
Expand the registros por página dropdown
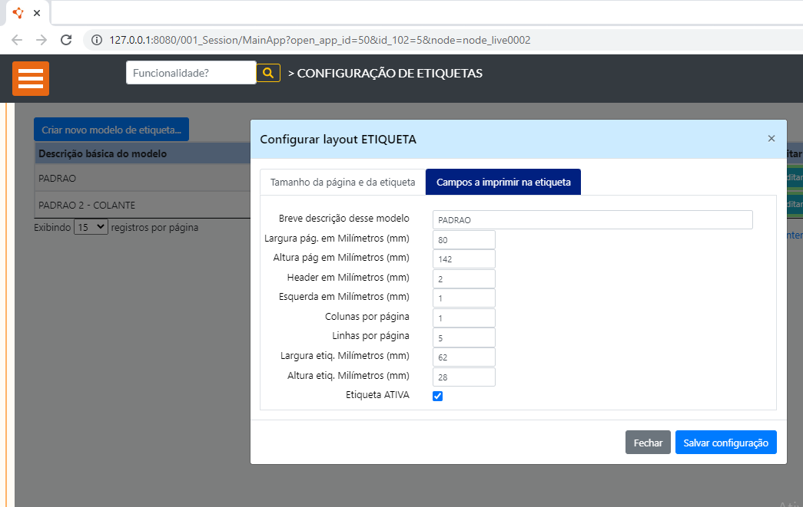91,228
